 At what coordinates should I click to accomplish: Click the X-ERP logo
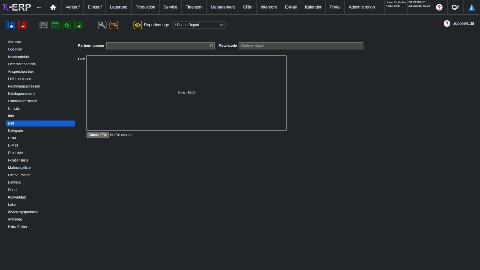pyautogui.click(x=16, y=7)
